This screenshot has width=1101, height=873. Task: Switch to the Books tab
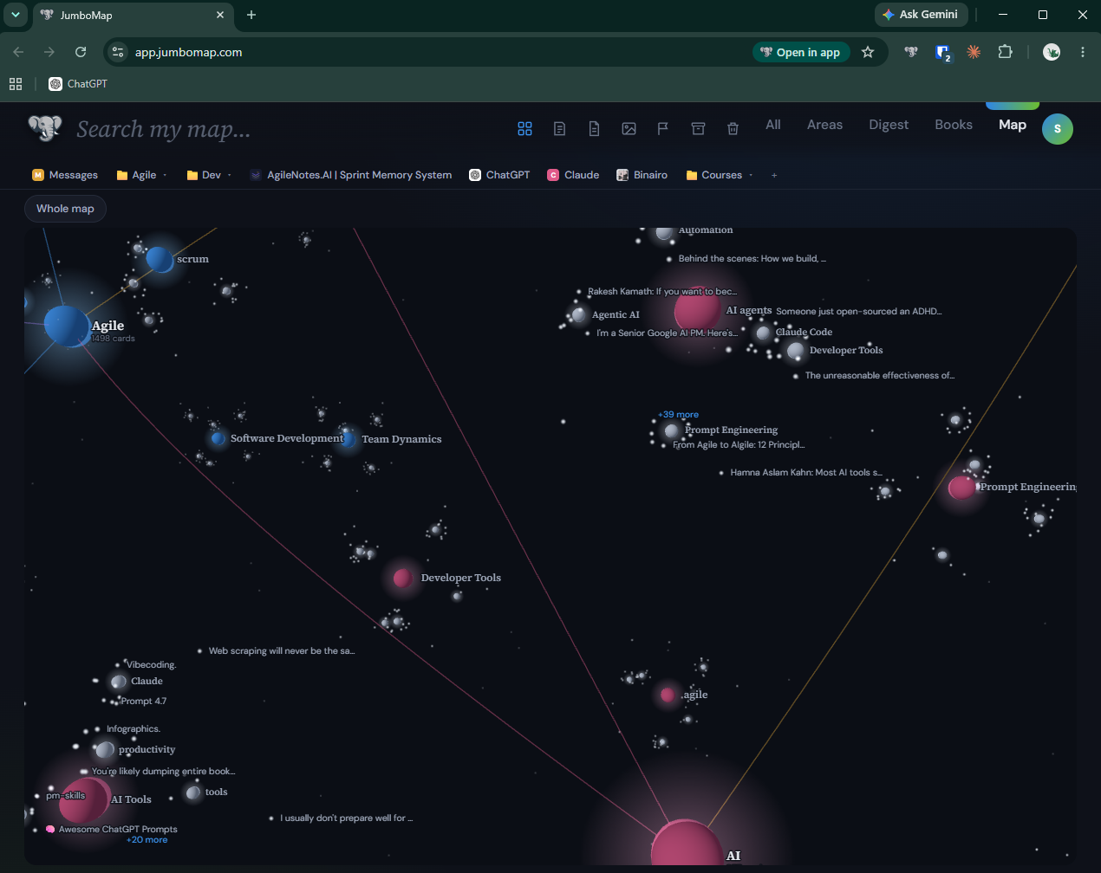coord(954,125)
